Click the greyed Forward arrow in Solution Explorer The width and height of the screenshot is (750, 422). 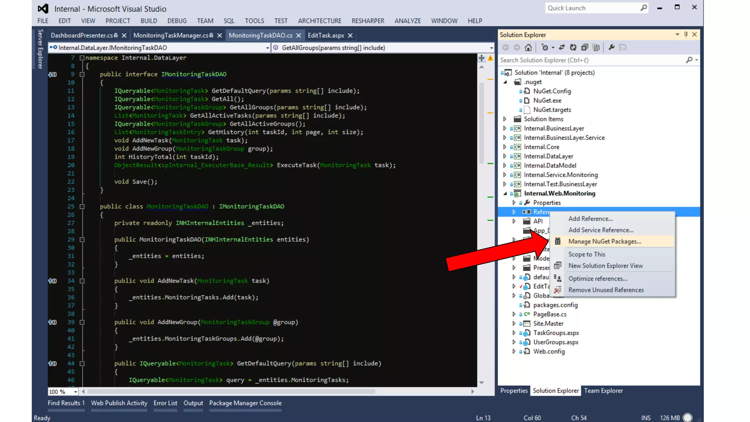coord(517,47)
